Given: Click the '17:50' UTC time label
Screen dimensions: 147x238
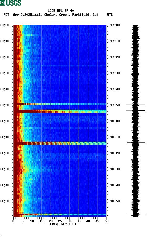Looking at the screenshot, I should tap(115, 105).
